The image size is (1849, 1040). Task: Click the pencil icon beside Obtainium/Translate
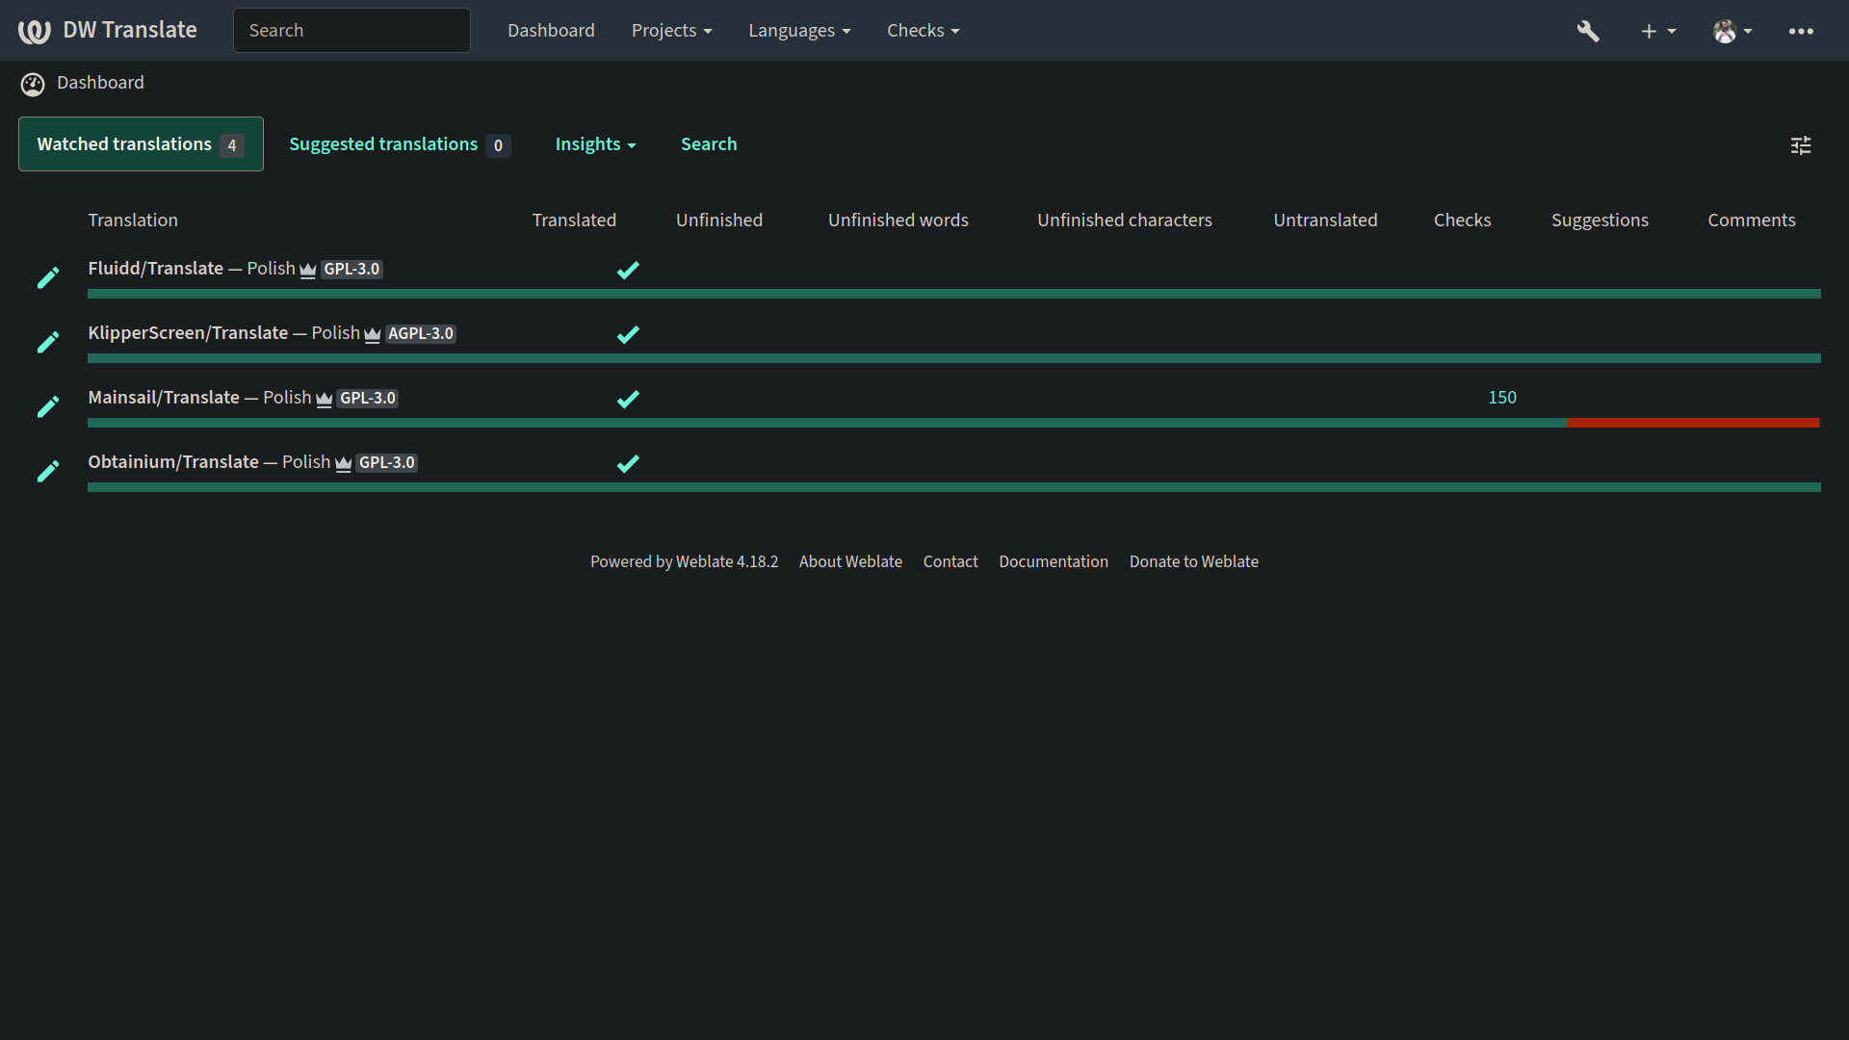[x=48, y=471]
